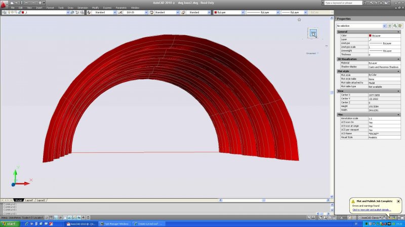Click the ViewCube top face
The height and width of the screenshot is (227, 405).
coord(313,33)
